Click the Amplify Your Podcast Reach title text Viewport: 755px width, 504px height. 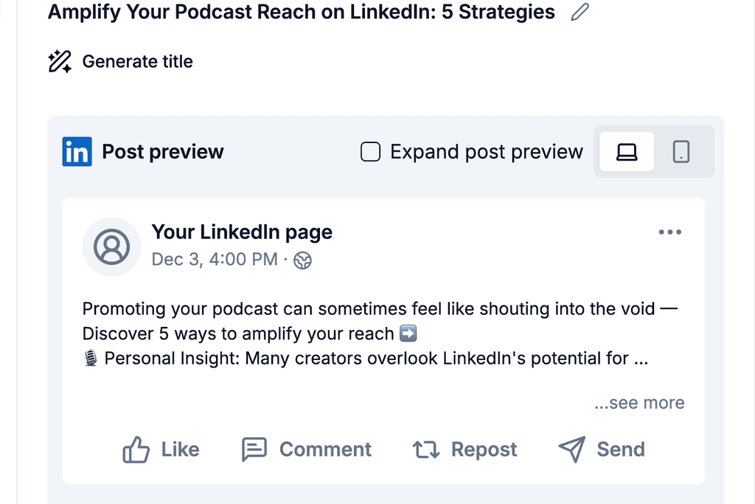coord(301,12)
